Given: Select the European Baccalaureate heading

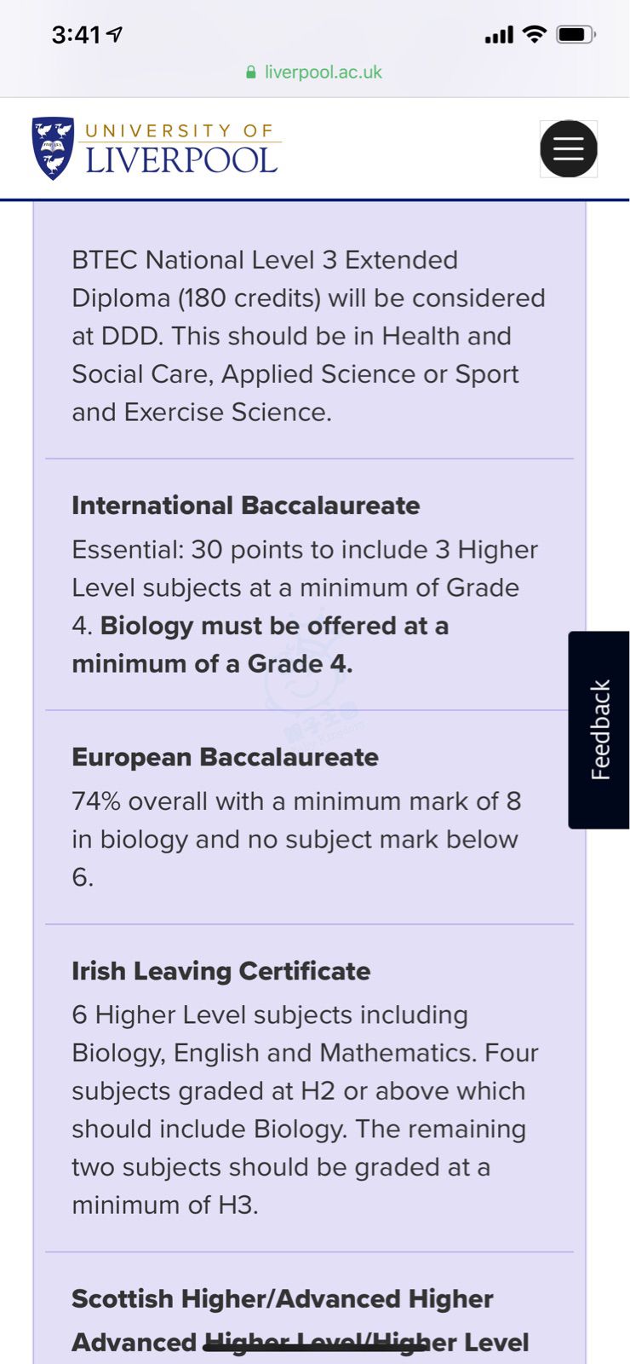Looking at the screenshot, I should point(225,757).
